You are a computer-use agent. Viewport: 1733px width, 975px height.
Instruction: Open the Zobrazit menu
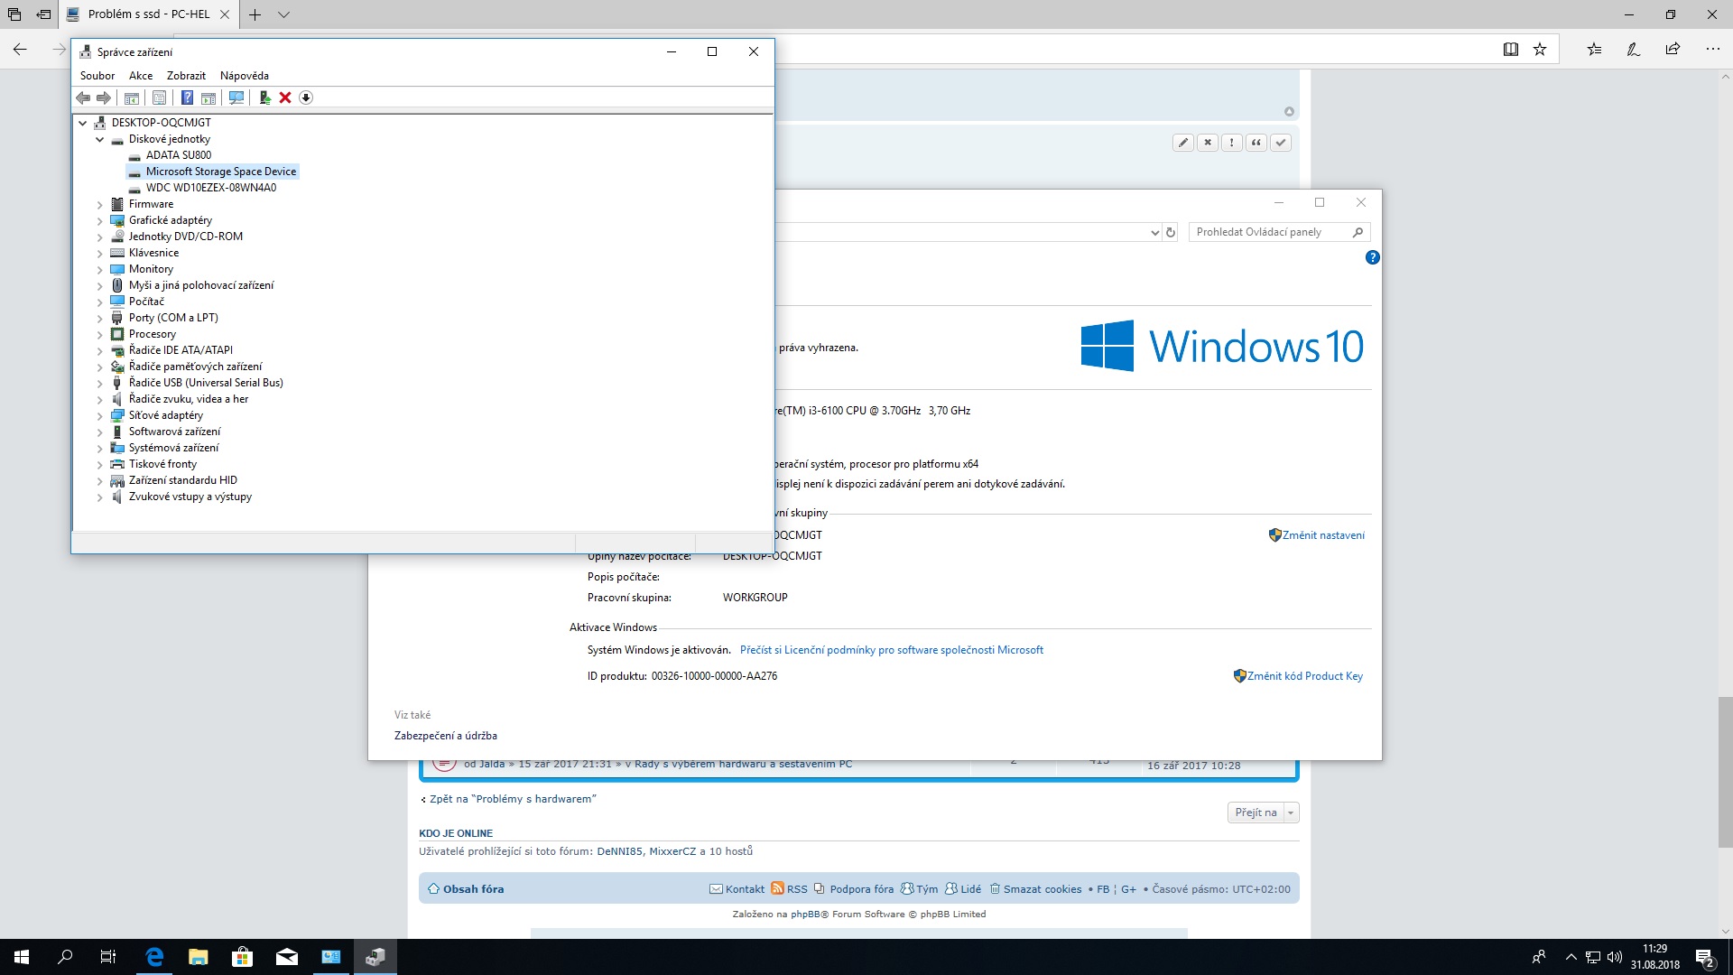[x=186, y=76]
